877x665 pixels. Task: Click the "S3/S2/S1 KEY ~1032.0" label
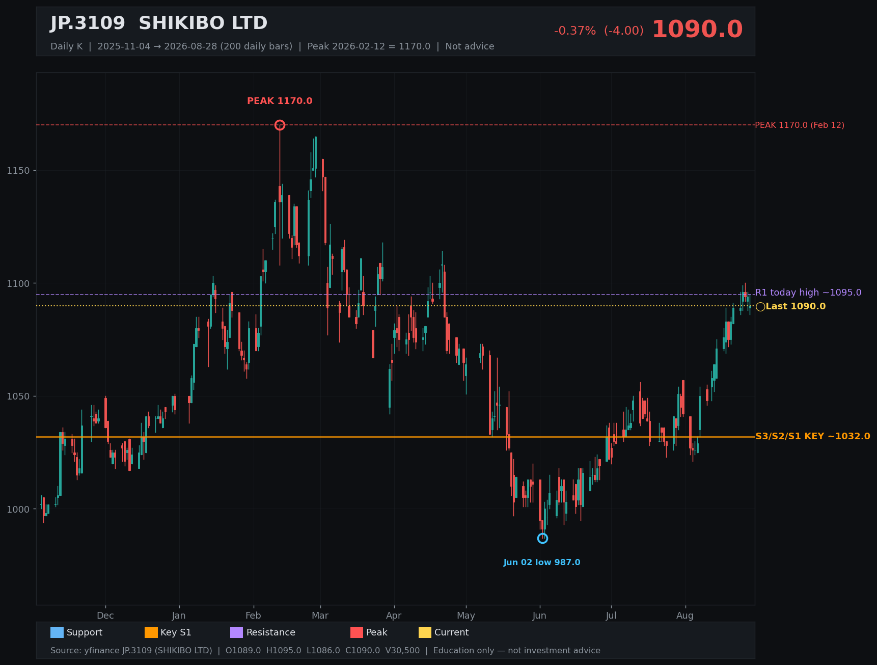click(x=813, y=436)
